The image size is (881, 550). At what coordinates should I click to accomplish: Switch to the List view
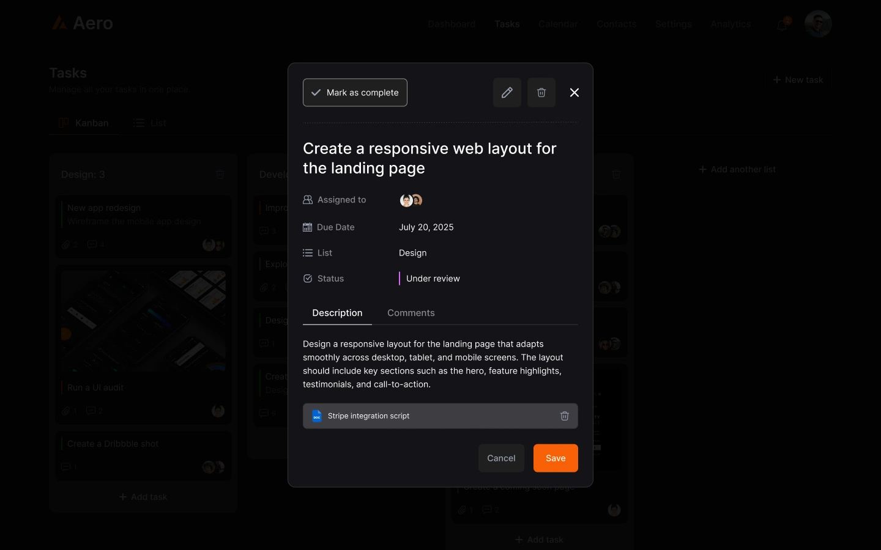coord(150,123)
